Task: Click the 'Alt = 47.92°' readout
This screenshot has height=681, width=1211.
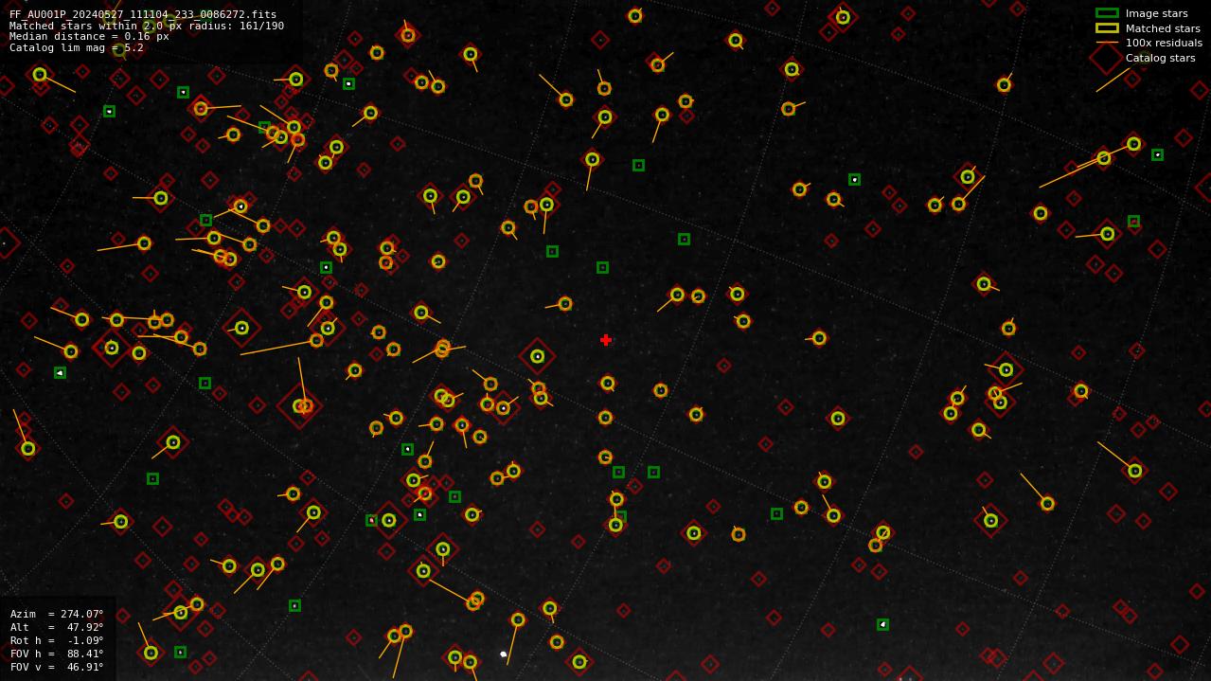Action: pos(57,627)
